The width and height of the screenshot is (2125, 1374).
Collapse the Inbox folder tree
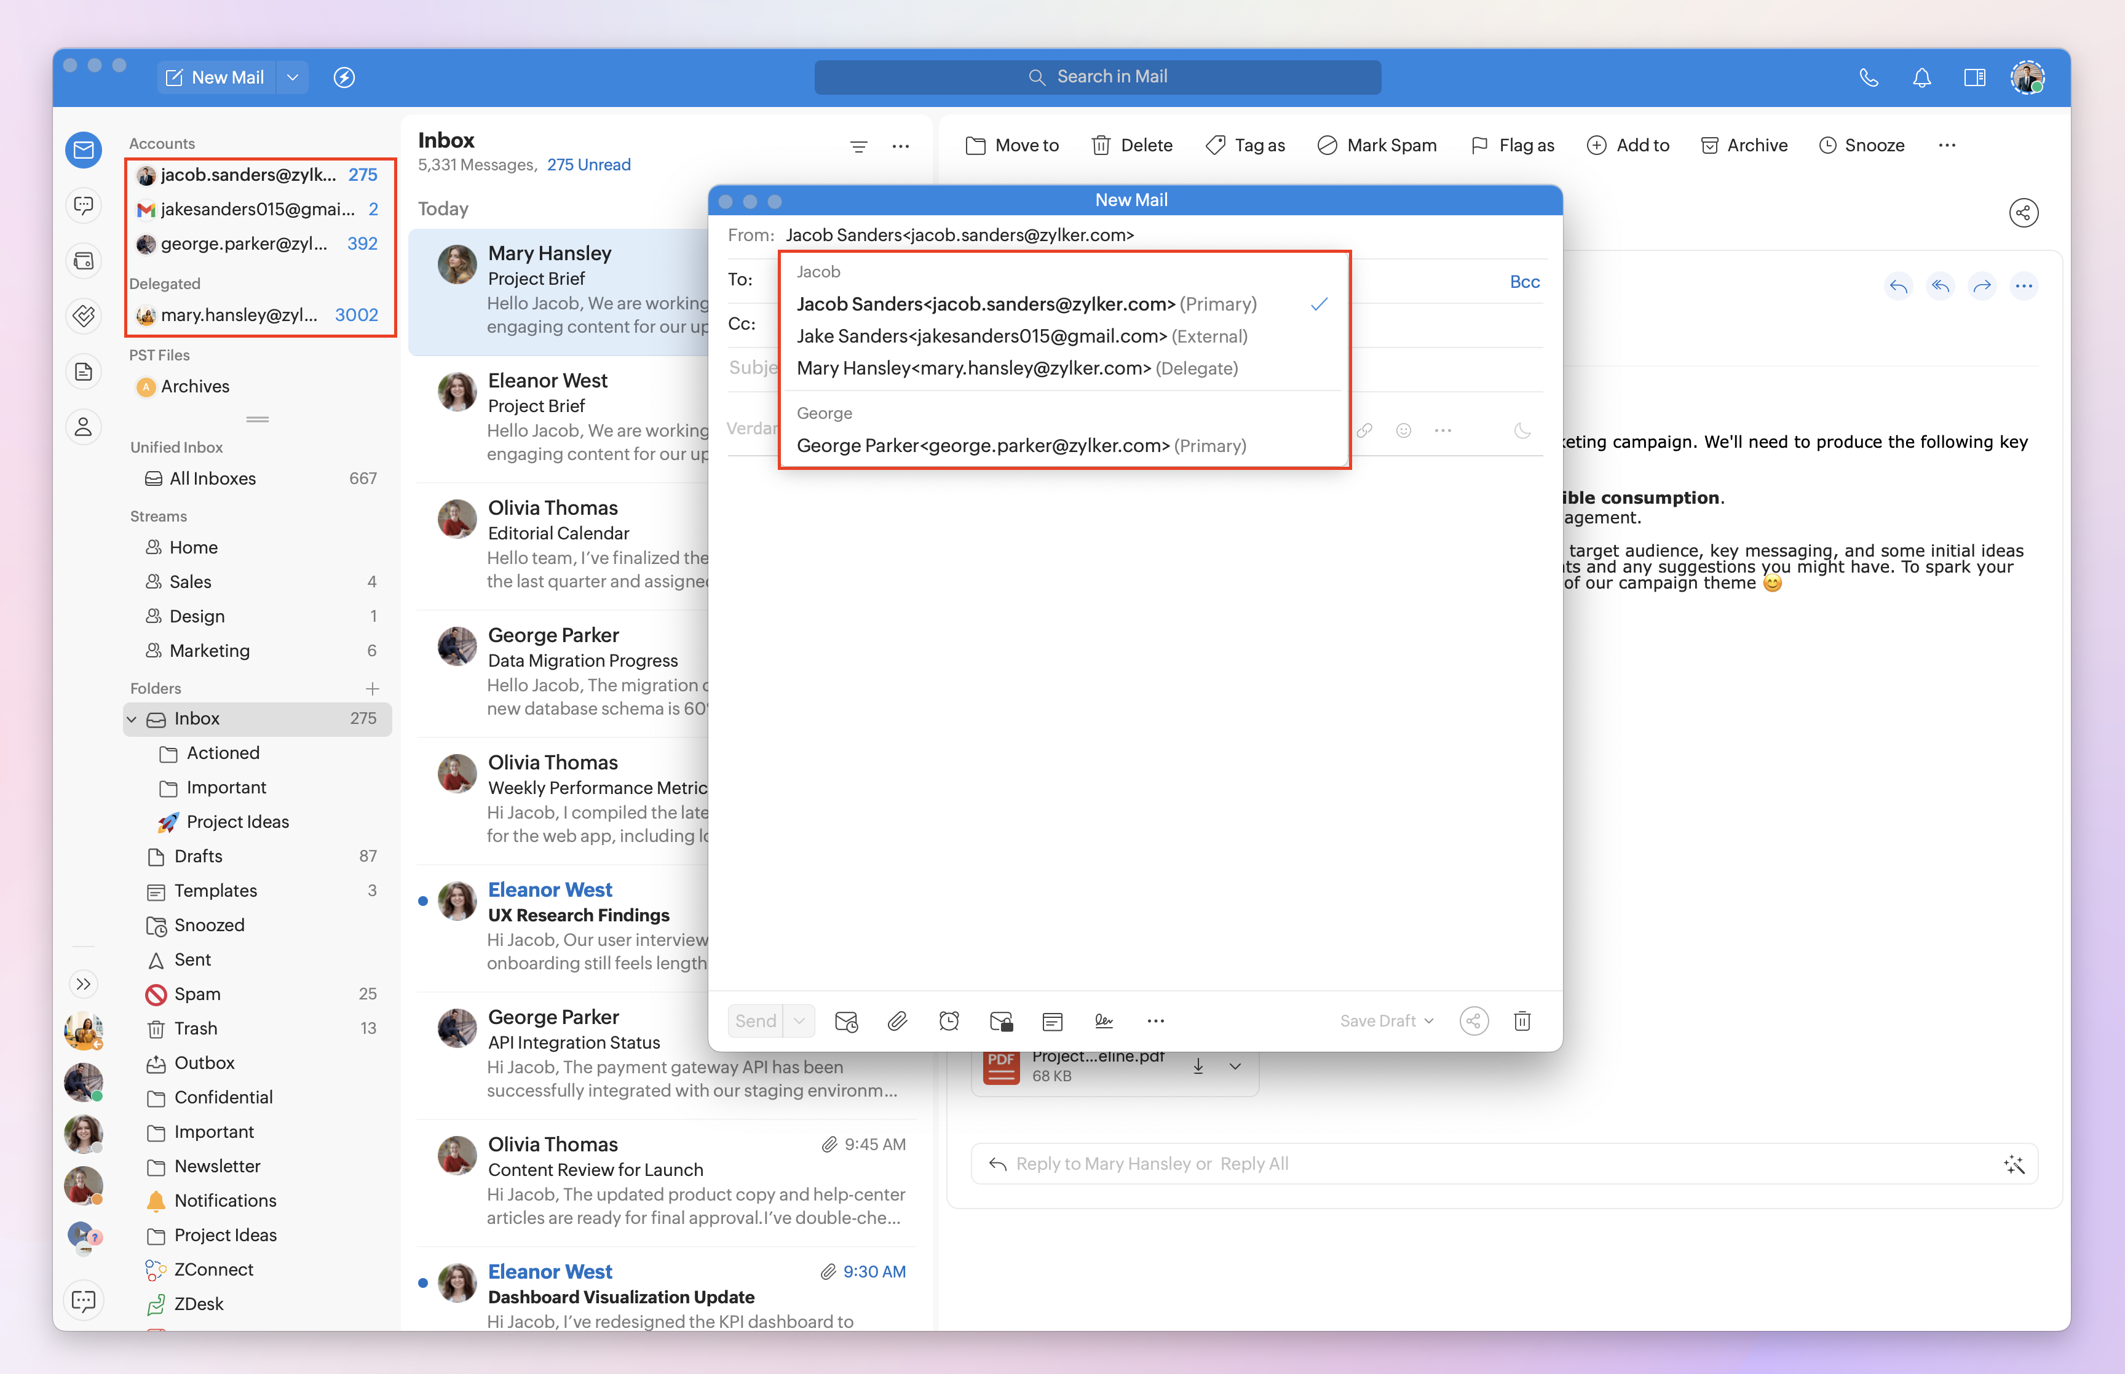tap(132, 719)
